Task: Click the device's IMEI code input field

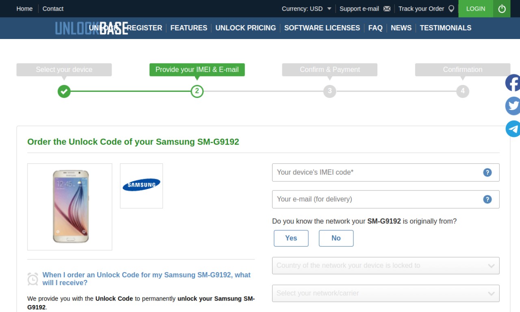Action: (x=386, y=172)
